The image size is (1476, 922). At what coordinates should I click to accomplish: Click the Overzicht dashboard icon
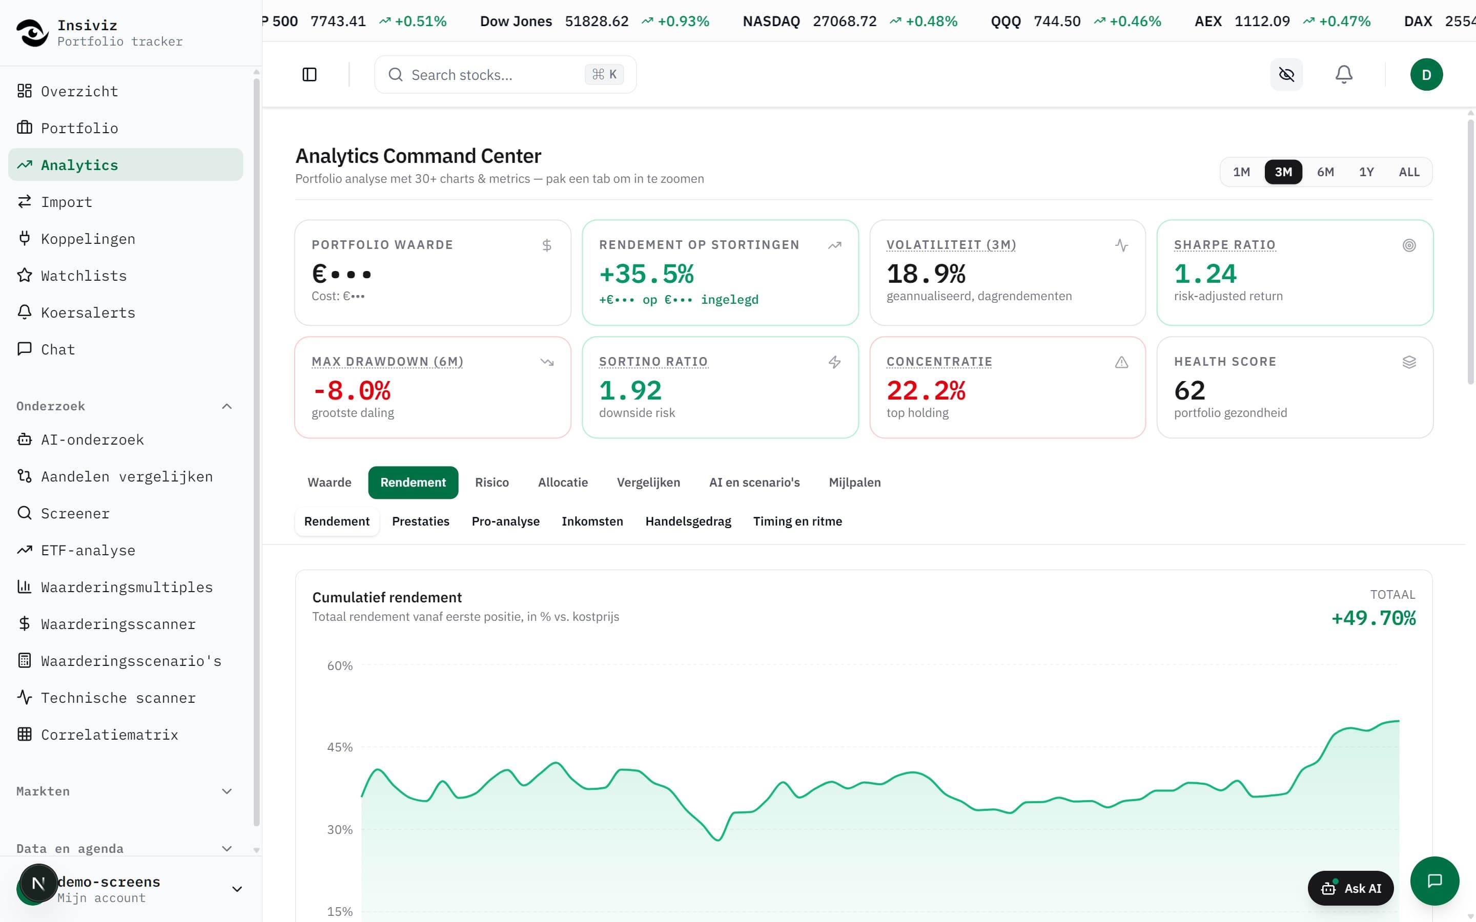pos(25,91)
